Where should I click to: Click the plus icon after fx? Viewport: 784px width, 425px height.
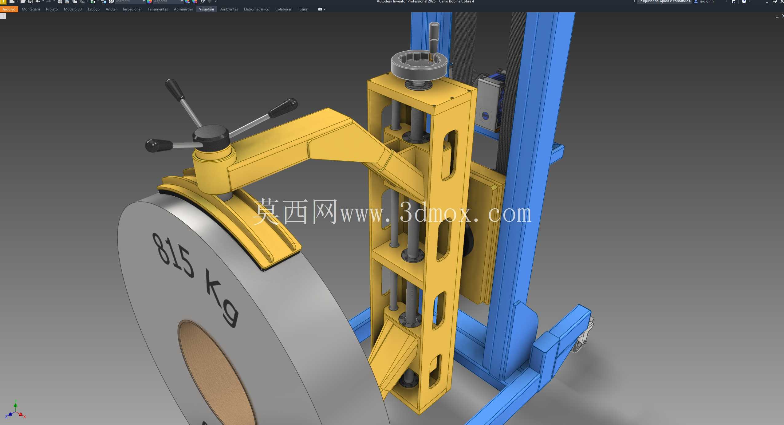pos(210,2)
